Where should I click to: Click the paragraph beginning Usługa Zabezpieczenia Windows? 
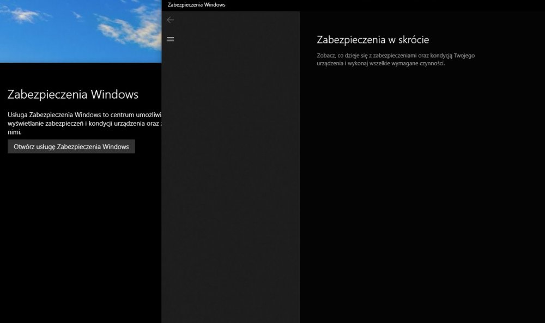84,123
